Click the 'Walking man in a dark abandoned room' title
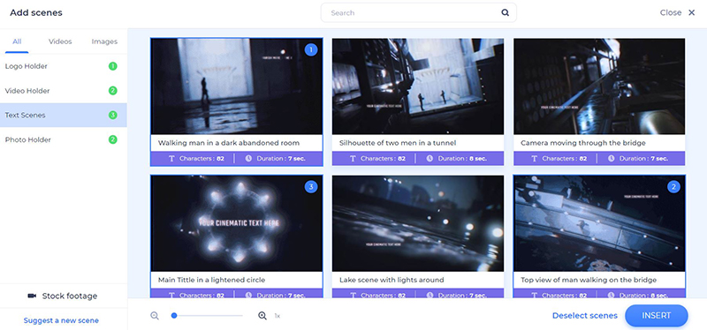Image resolution: width=707 pixels, height=330 pixels. point(229,143)
